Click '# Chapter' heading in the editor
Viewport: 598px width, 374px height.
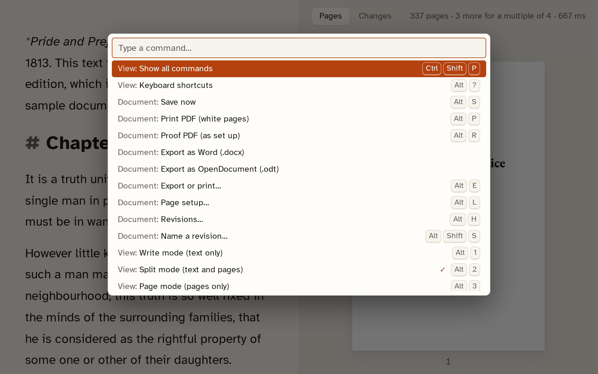coord(66,143)
